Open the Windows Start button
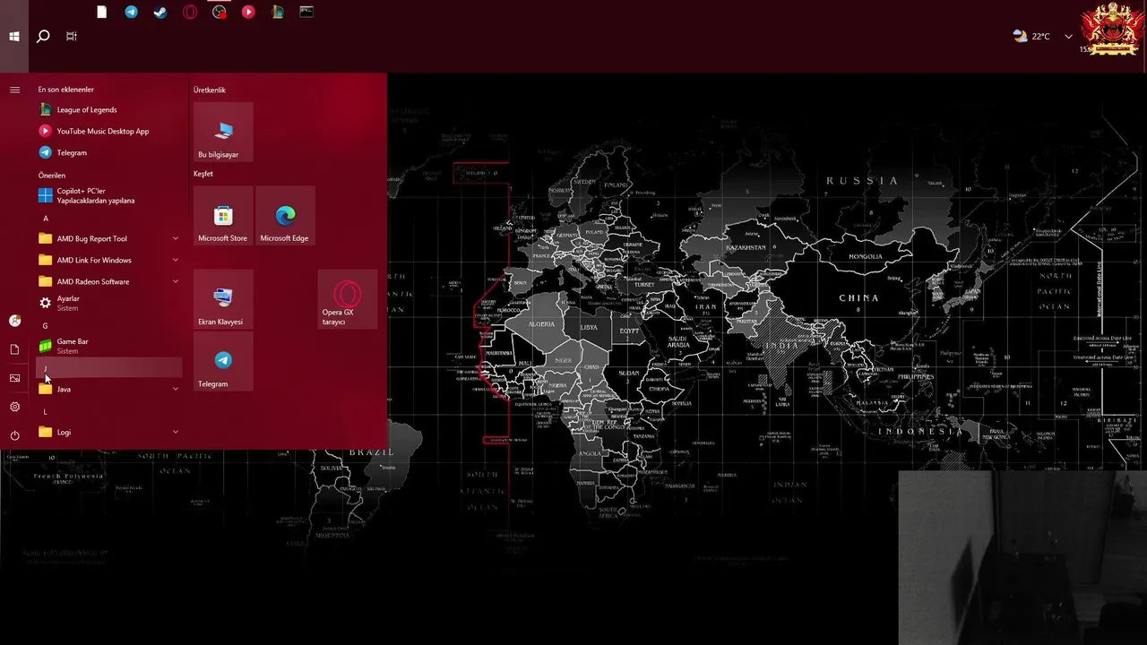This screenshot has width=1147, height=645. coord(14,37)
